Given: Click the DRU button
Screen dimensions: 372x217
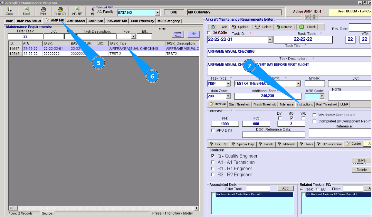Looking at the screenshot, I should point(174,12).
